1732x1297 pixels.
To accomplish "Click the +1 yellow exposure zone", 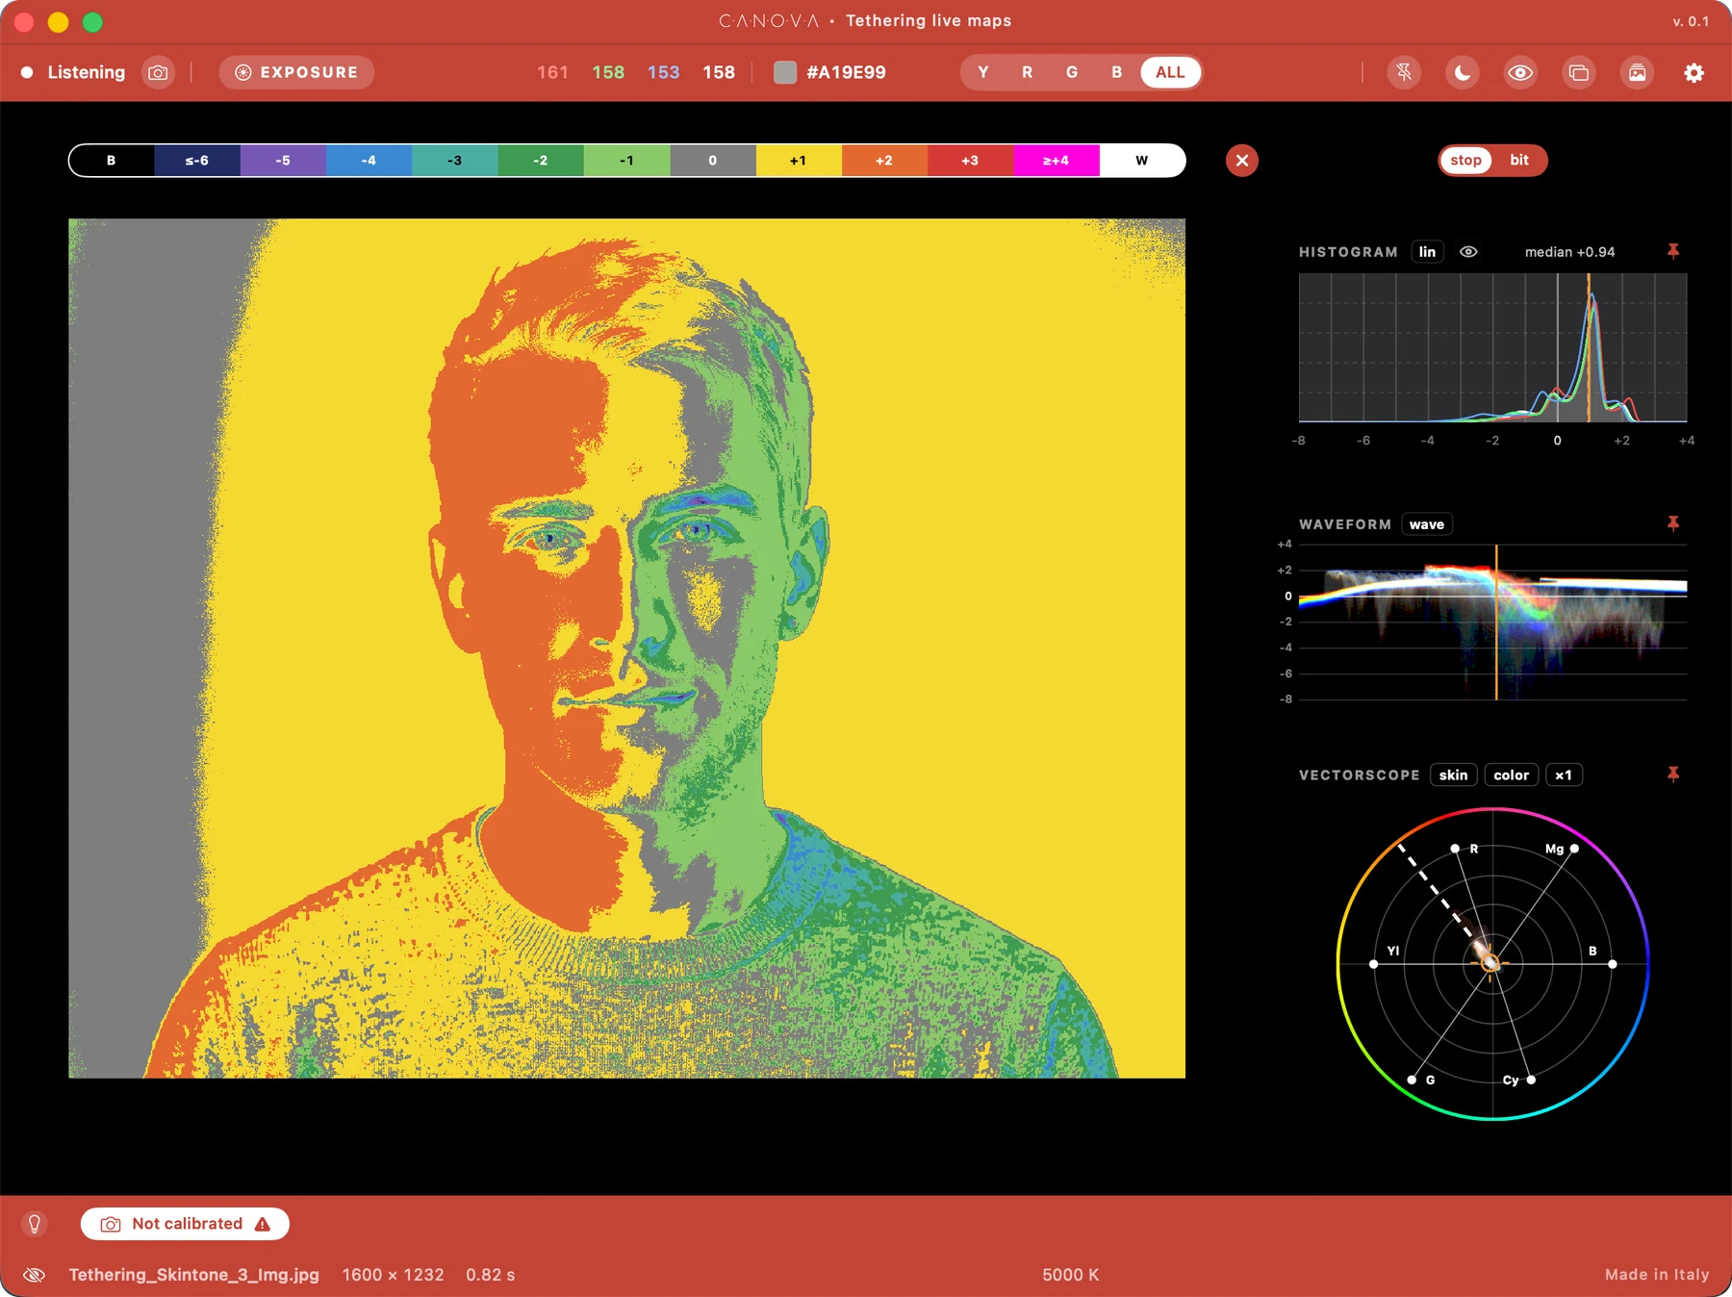I will [x=799, y=161].
